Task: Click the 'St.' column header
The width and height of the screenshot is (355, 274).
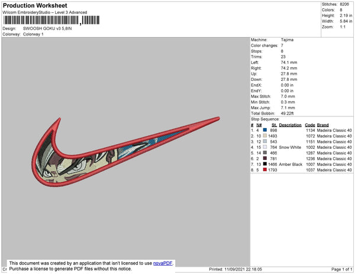Action: pos(274,125)
